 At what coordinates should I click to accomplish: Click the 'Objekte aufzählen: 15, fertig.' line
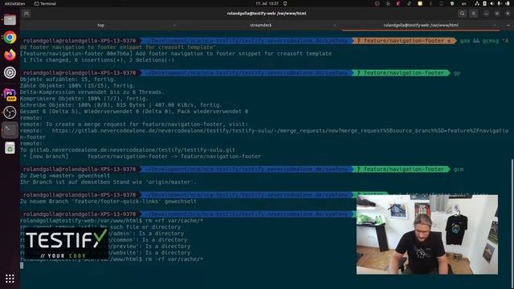pyautogui.click(x=67, y=79)
